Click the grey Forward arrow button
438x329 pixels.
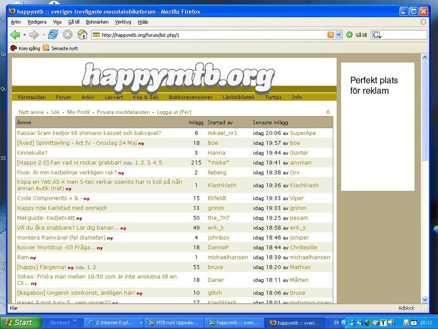pos(34,35)
